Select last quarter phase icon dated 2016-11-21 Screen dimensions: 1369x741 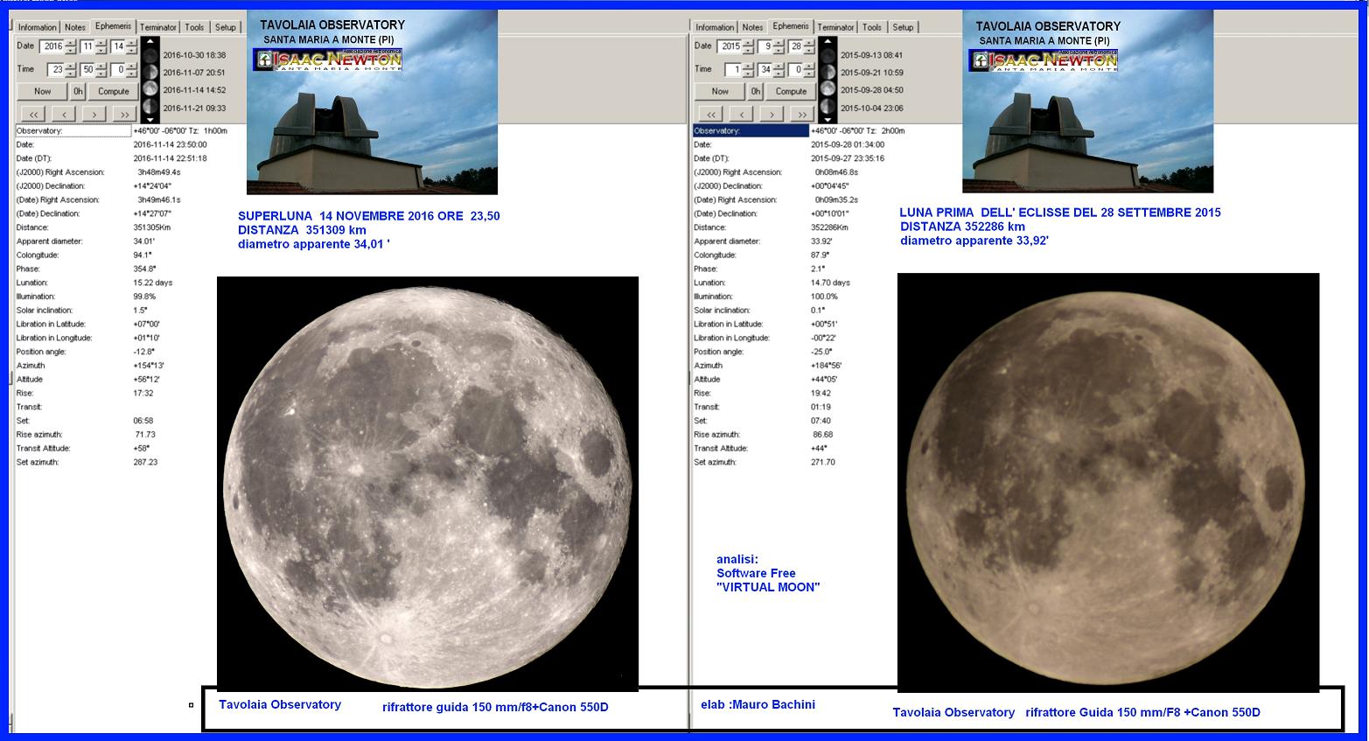pyautogui.click(x=150, y=107)
